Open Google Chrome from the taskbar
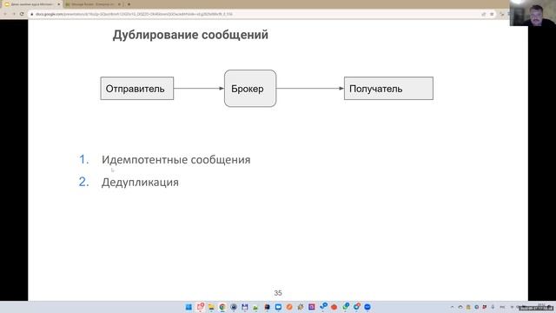556x313 pixels. pyautogui.click(x=222, y=307)
